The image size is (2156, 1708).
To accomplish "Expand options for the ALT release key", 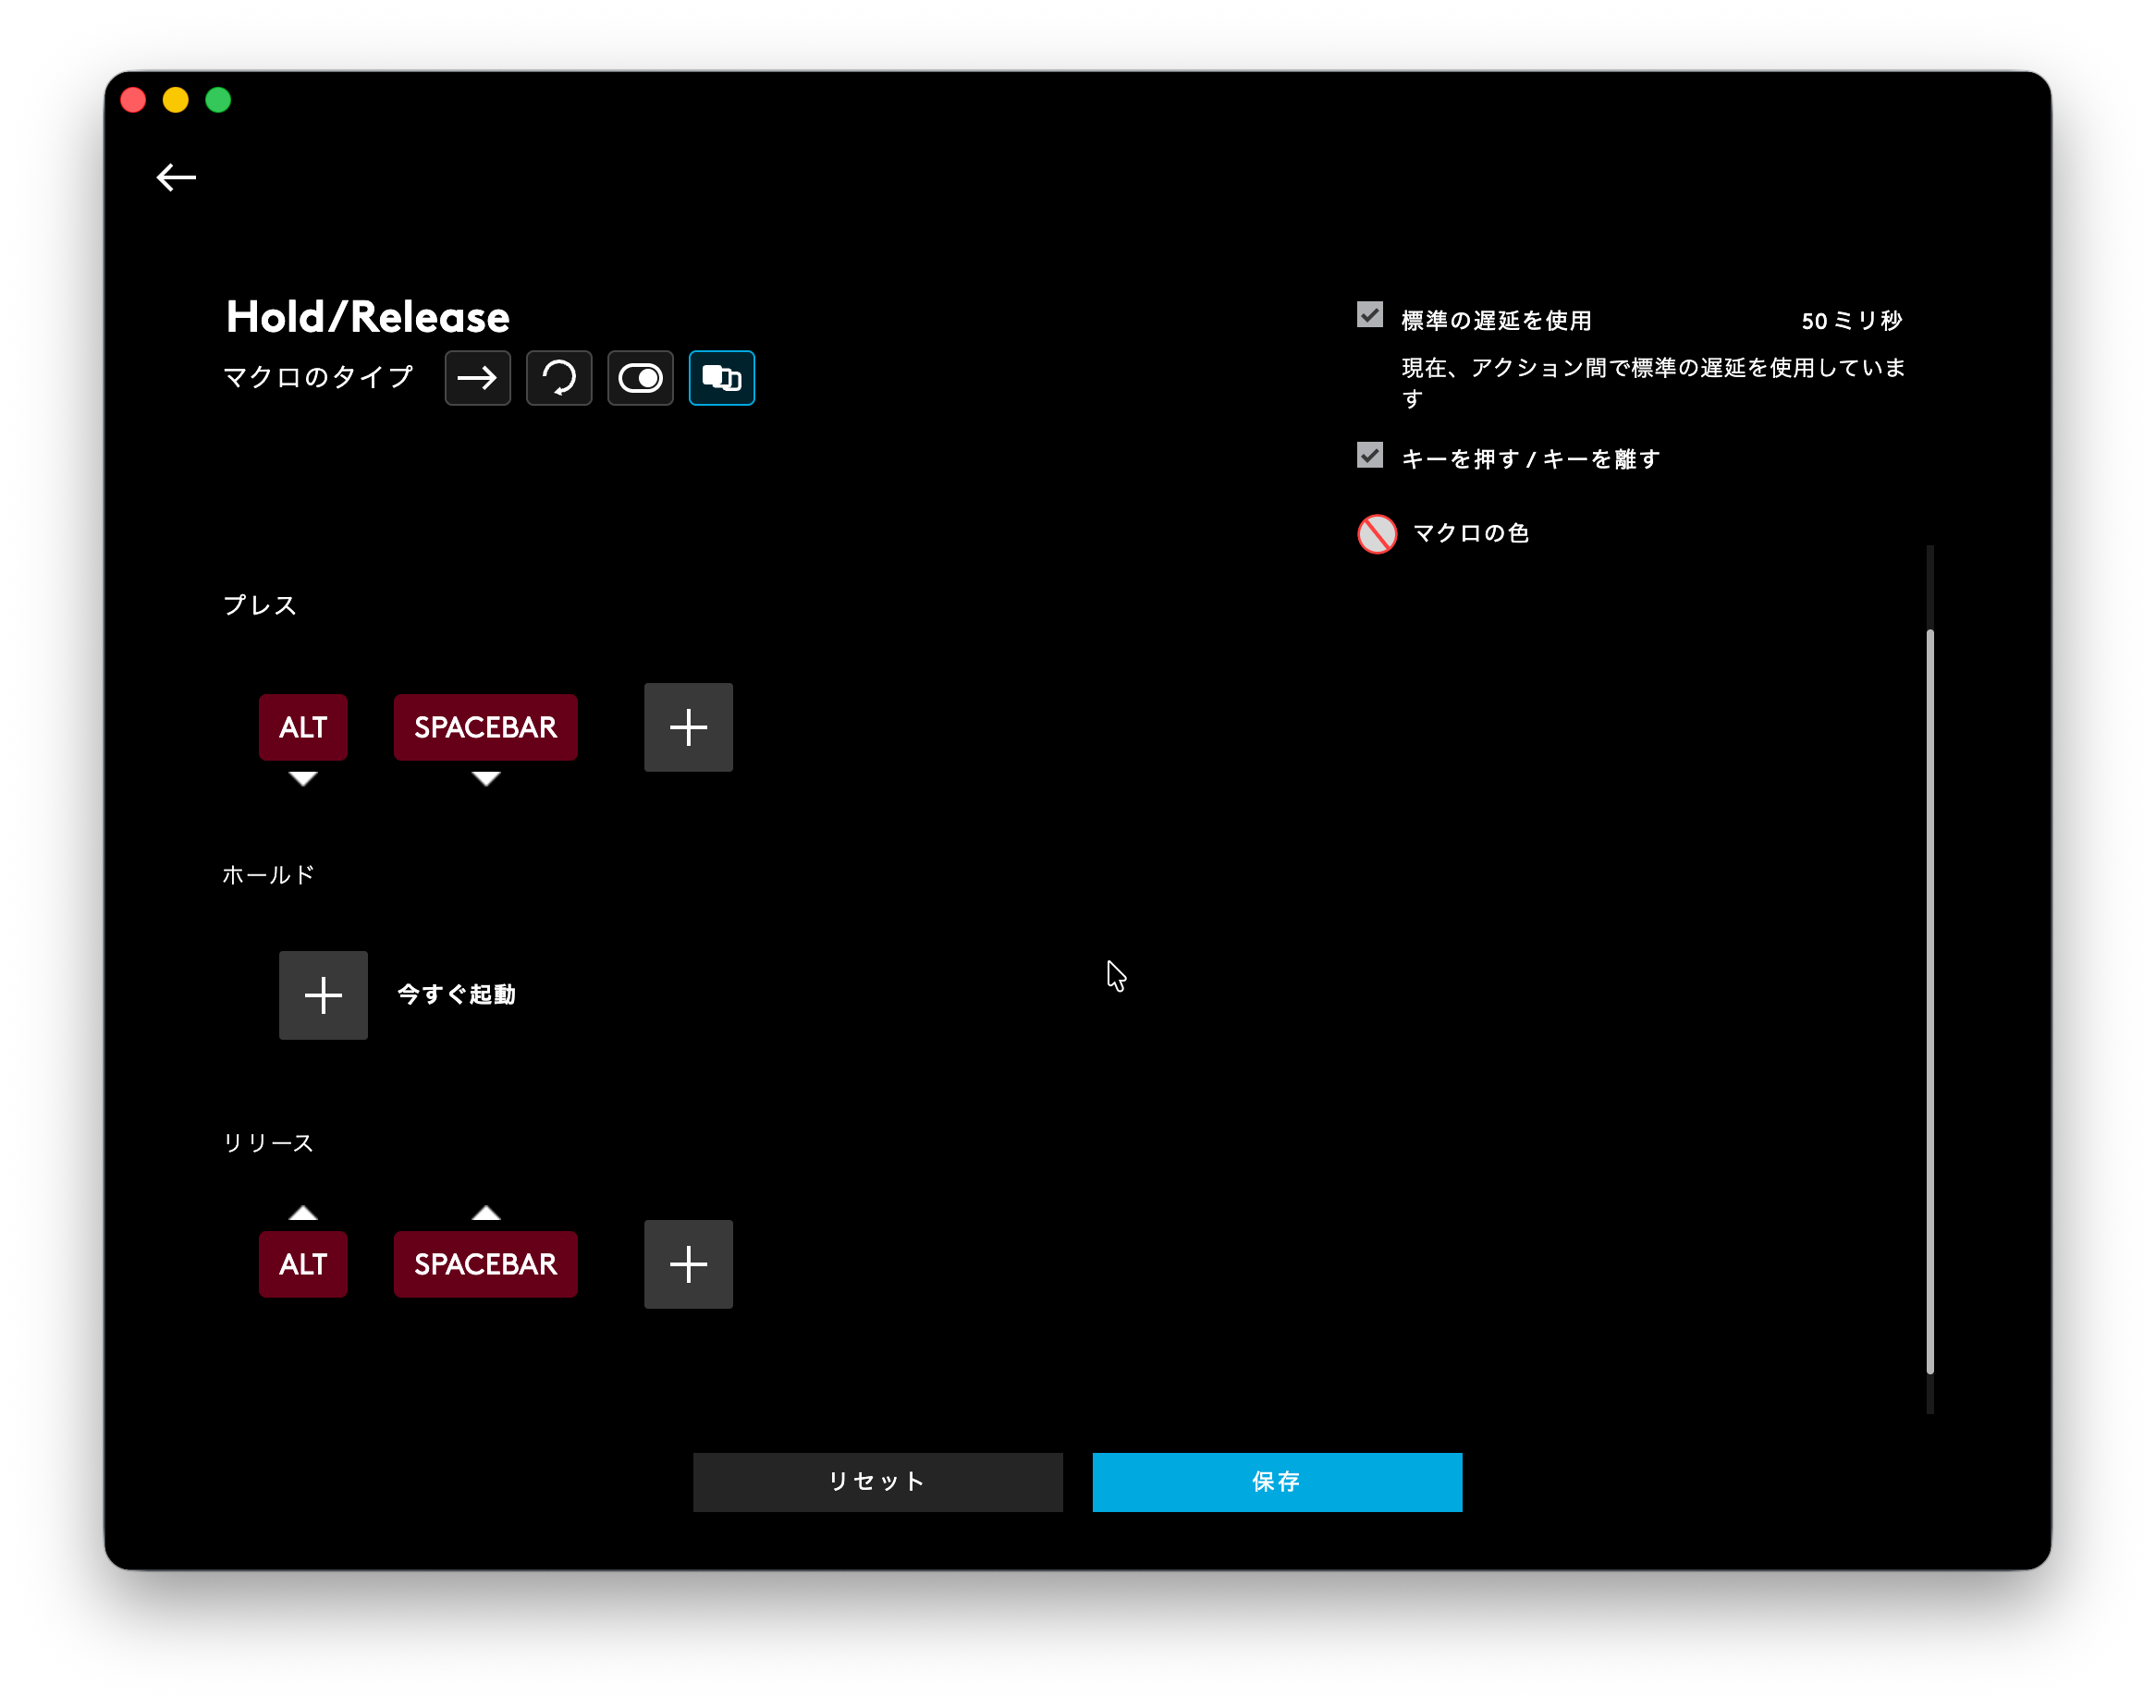I will 303,1212.
